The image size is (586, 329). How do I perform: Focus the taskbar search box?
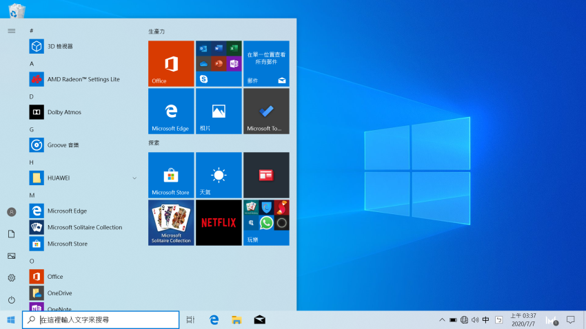pos(101,319)
